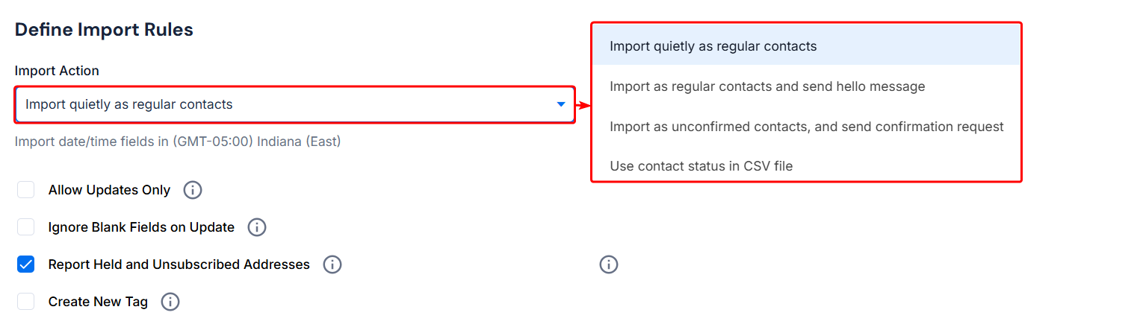Check the Create New Tag box
Viewport: 1137px width, 333px height.
[26, 302]
